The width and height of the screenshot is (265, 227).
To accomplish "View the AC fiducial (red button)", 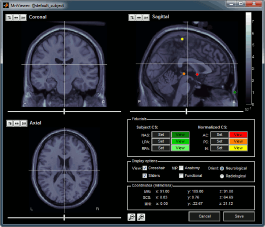I will (x=238, y=134).
